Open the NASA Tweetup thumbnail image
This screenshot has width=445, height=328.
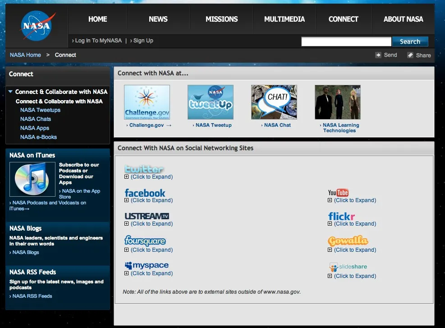211,102
